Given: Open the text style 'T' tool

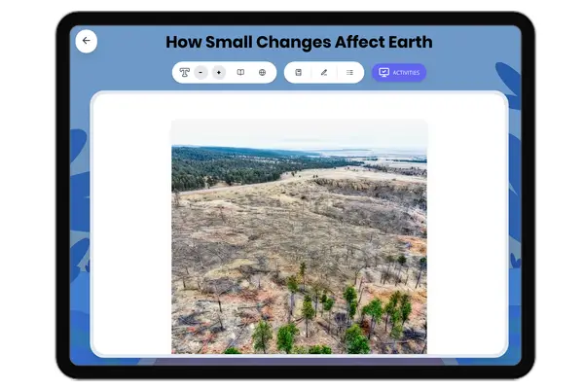Looking at the screenshot, I should pos(184,73).
